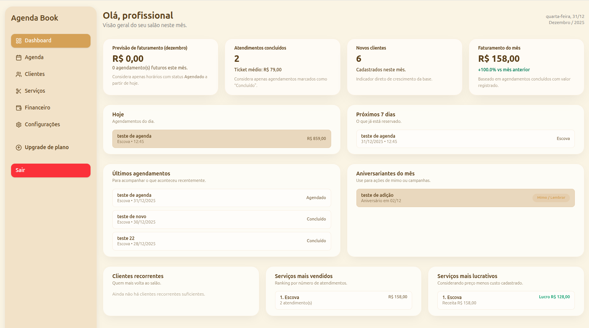
Task: Click the Configurações gear icon
Action: [18, 124]
